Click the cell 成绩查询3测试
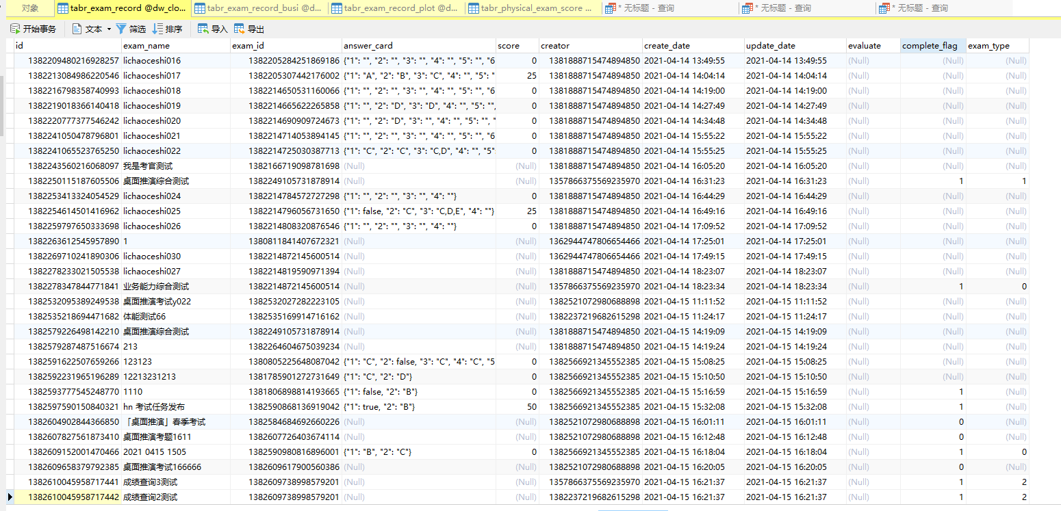This screenshot has width=1061, height=511. 176,482
